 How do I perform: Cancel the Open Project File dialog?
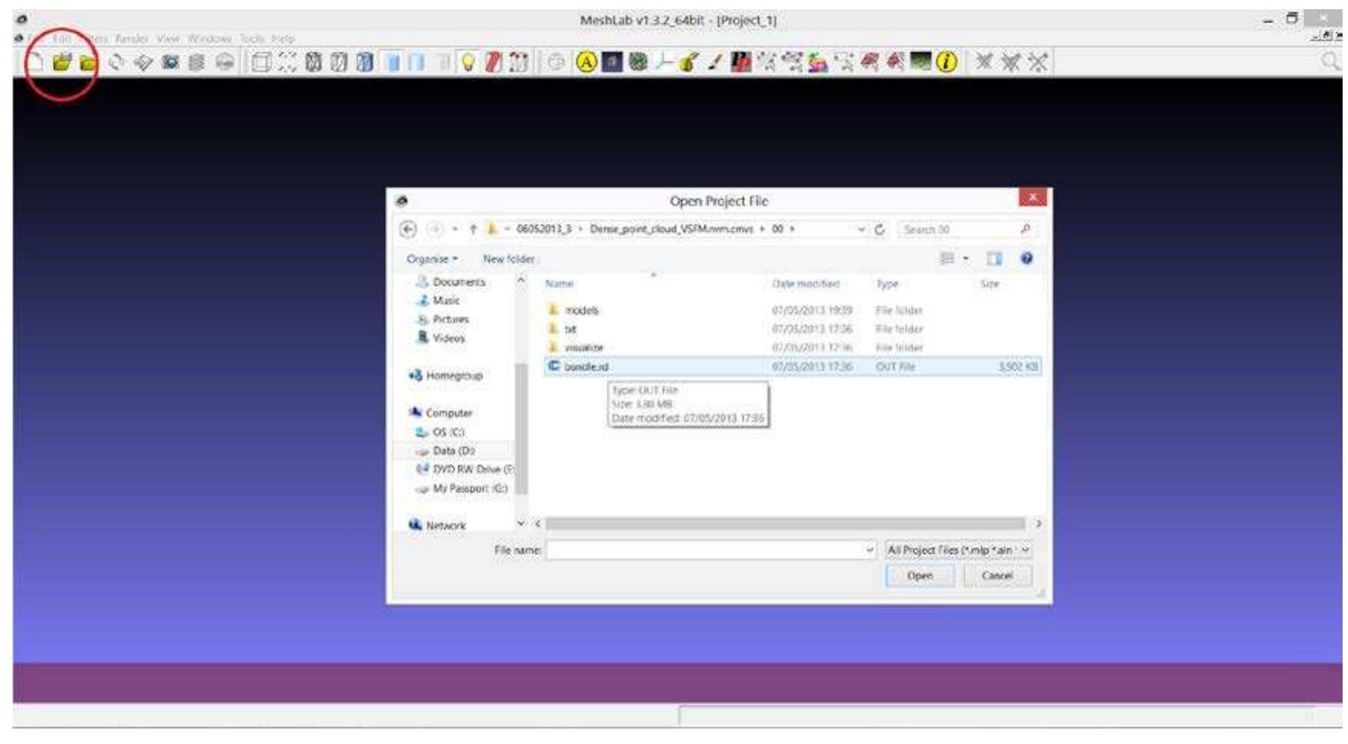[998, 574]
